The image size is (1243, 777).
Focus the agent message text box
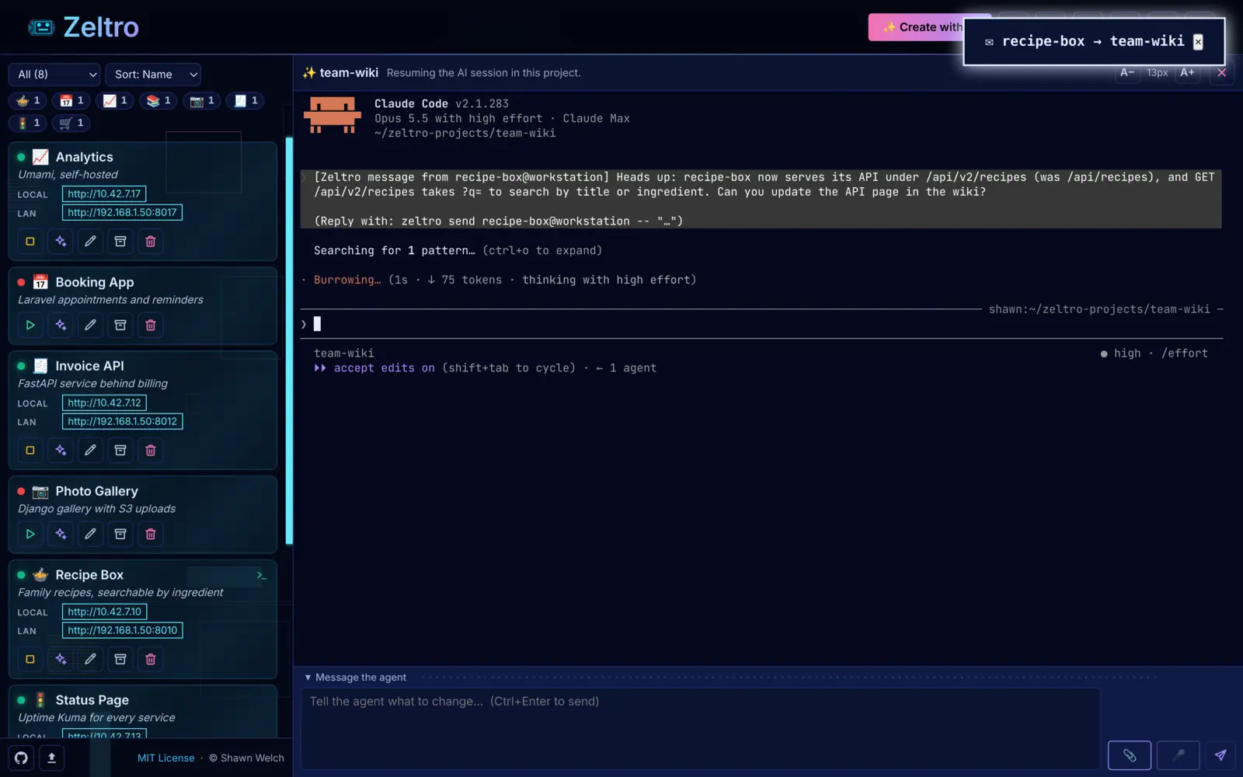[x=701, y=728]
